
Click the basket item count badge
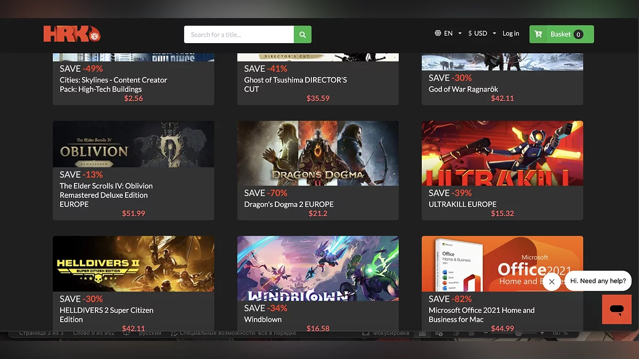578,35
